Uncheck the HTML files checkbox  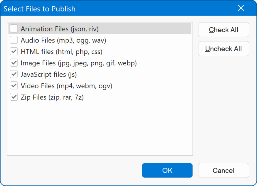14,52
